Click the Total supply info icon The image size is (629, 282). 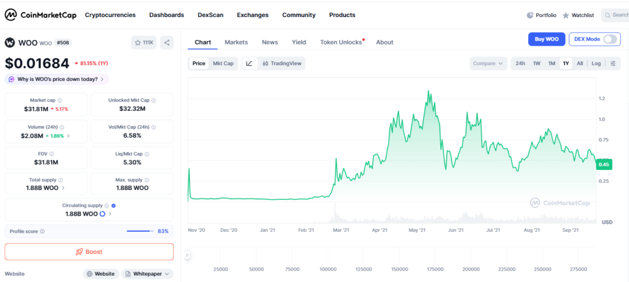(61, 180)
